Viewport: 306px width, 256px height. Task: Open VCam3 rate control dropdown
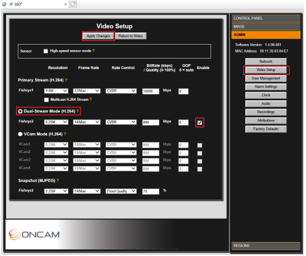(121, 161)
